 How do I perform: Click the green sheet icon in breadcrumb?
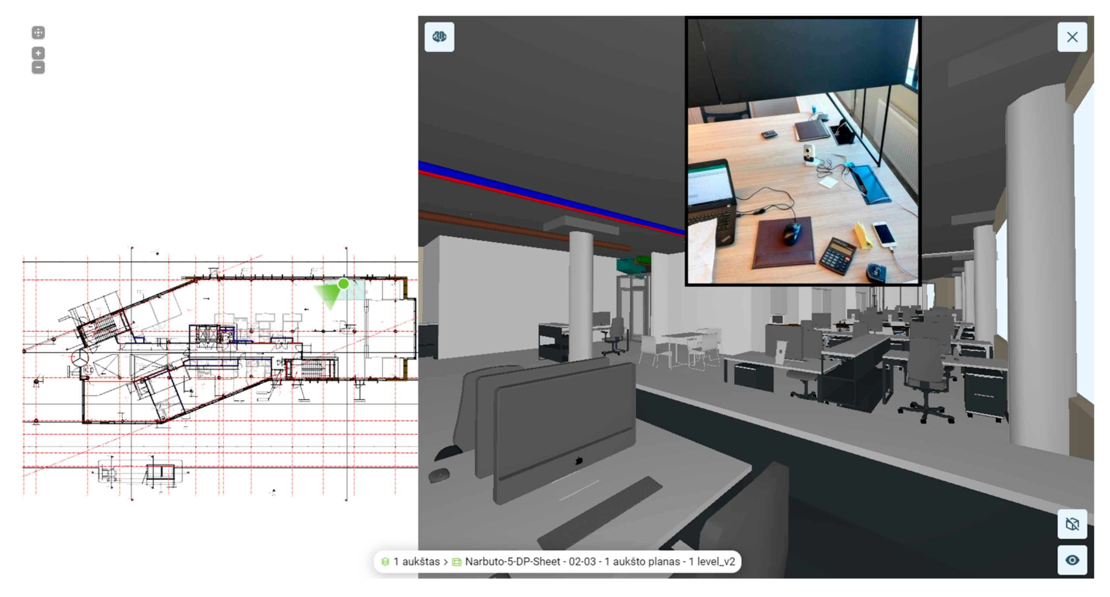tap(456, 562)
